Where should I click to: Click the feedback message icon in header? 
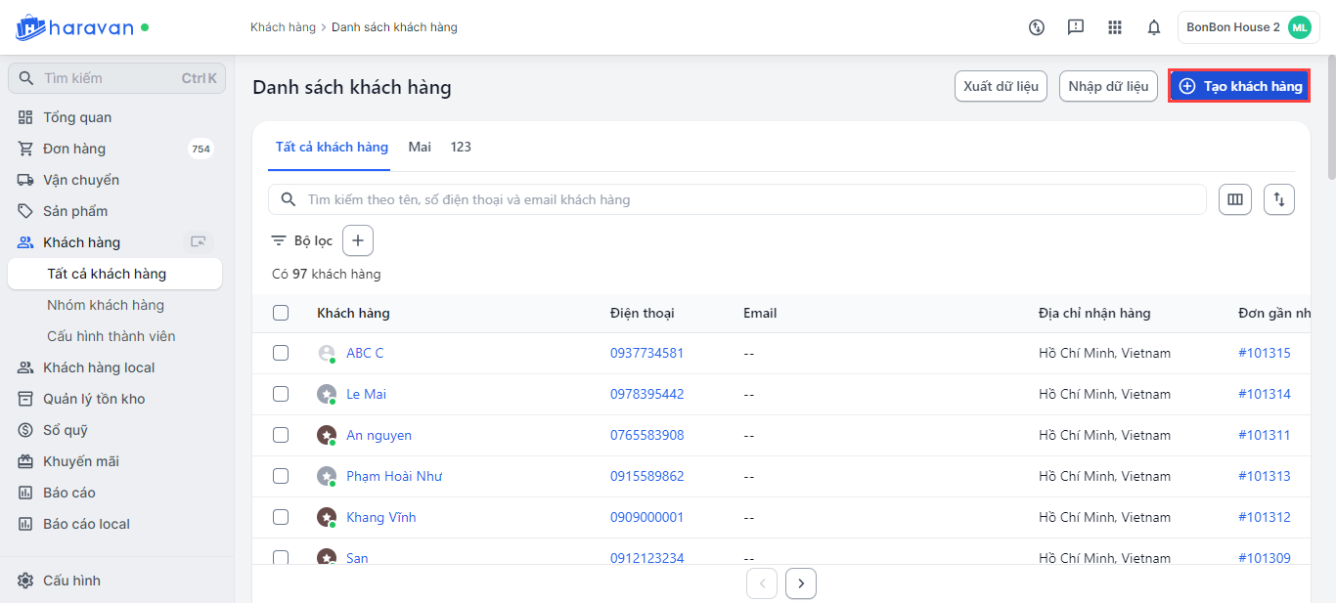(1076, 27)
